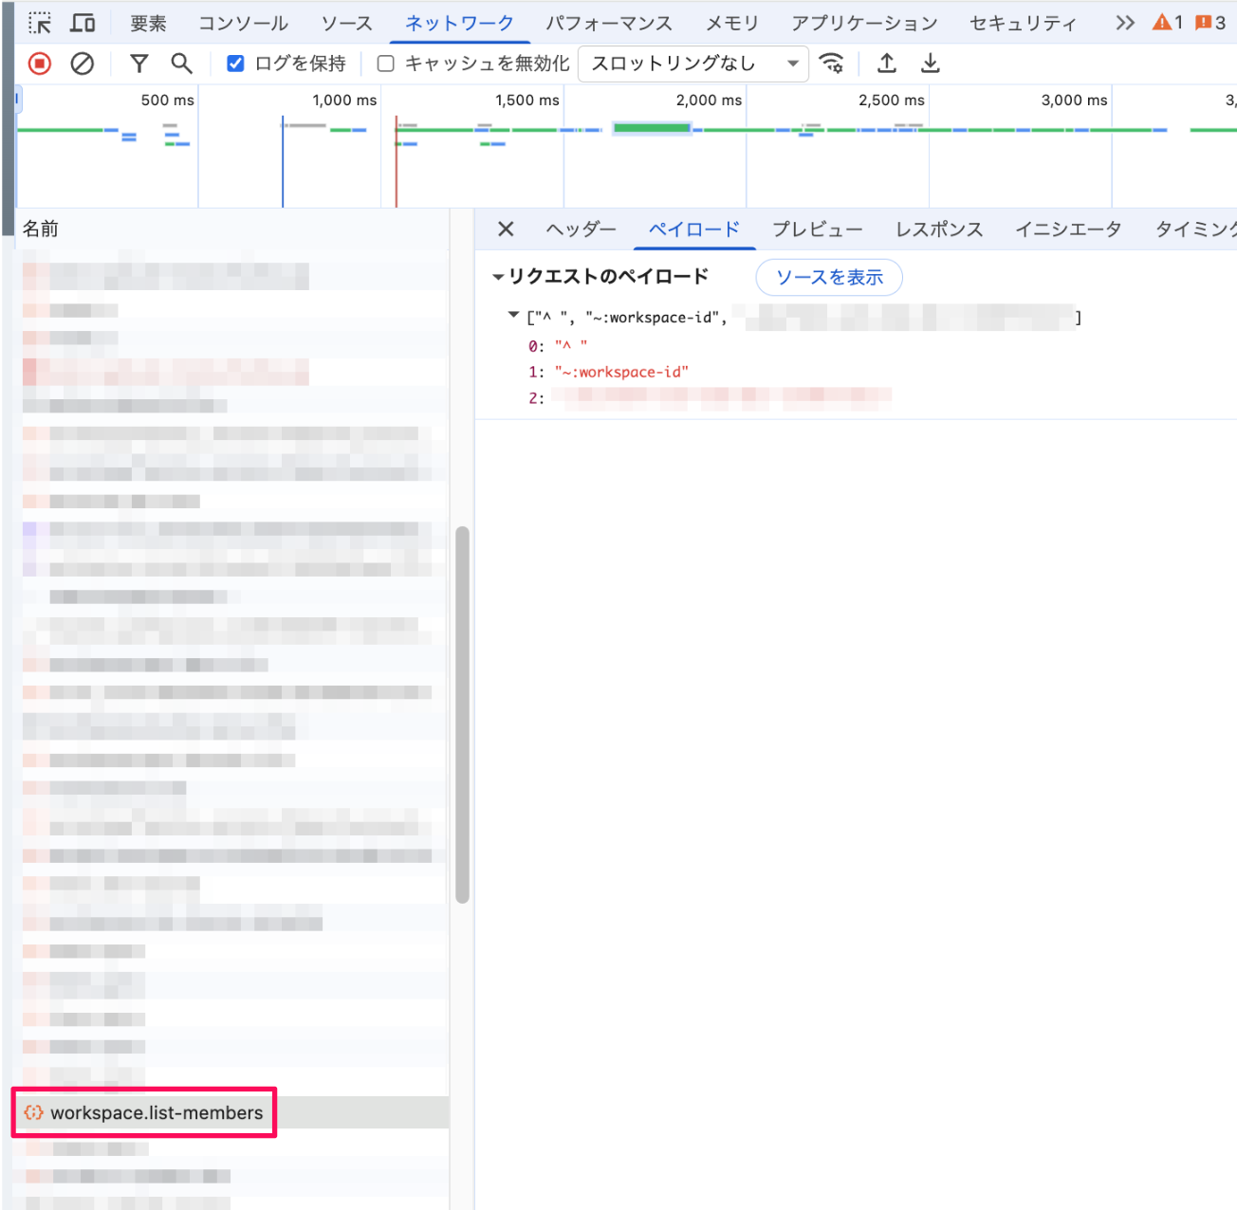Show the Headers (ヘッダー) detail tab
This screenshot has width=1237, height=1210.
click(581, 229)
